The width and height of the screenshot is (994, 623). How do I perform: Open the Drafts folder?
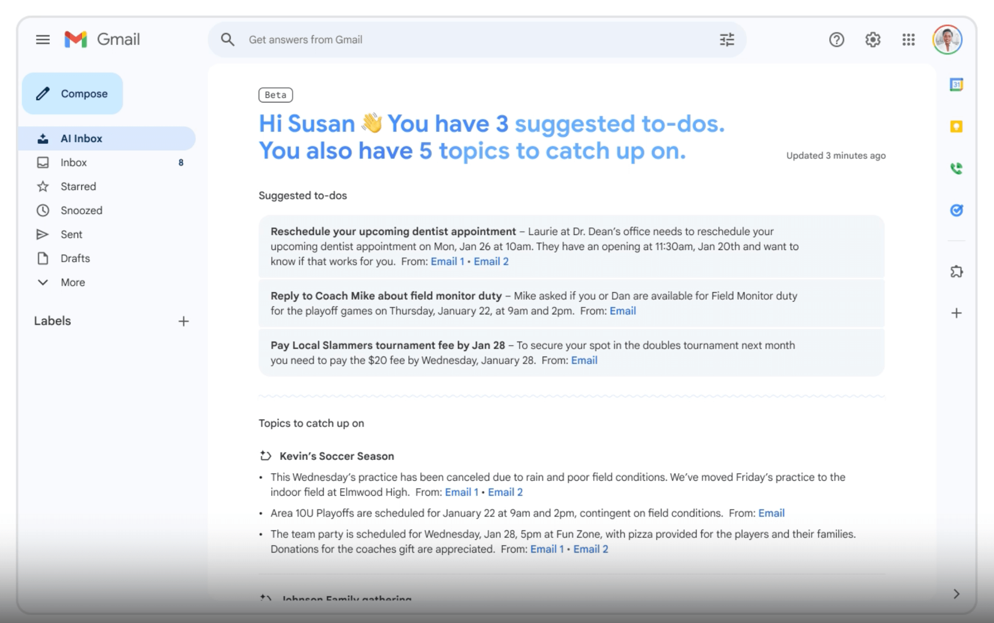pyautogui.click(x=74, y=258)
